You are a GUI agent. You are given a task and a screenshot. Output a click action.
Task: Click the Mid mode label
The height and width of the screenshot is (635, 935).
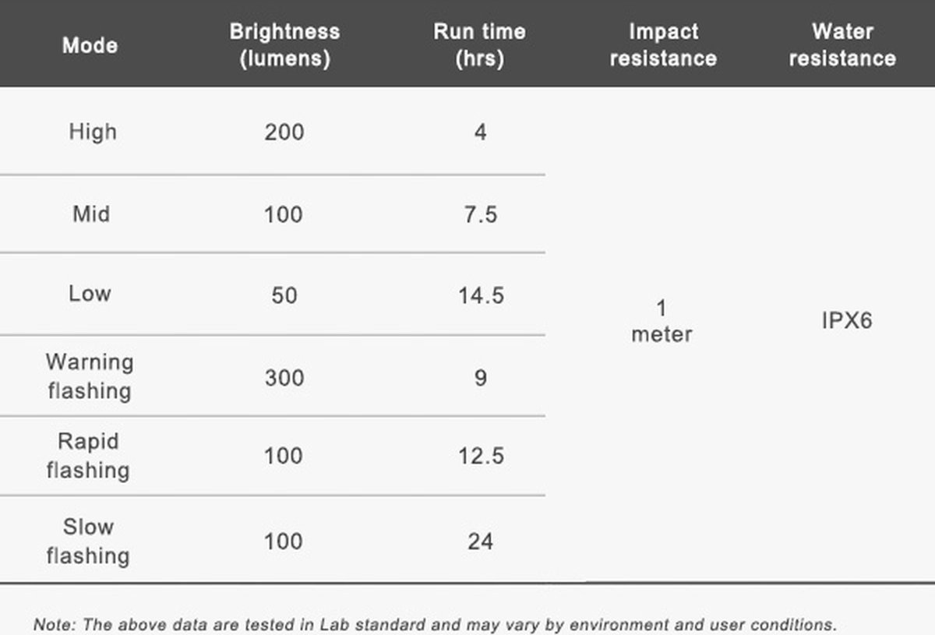pos(91,213)
